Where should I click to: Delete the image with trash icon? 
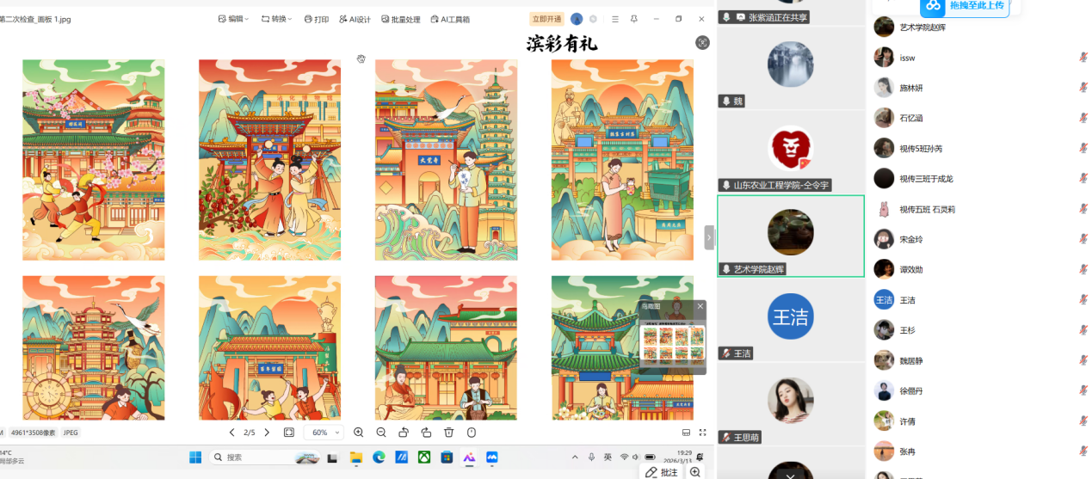click(448, 433)
